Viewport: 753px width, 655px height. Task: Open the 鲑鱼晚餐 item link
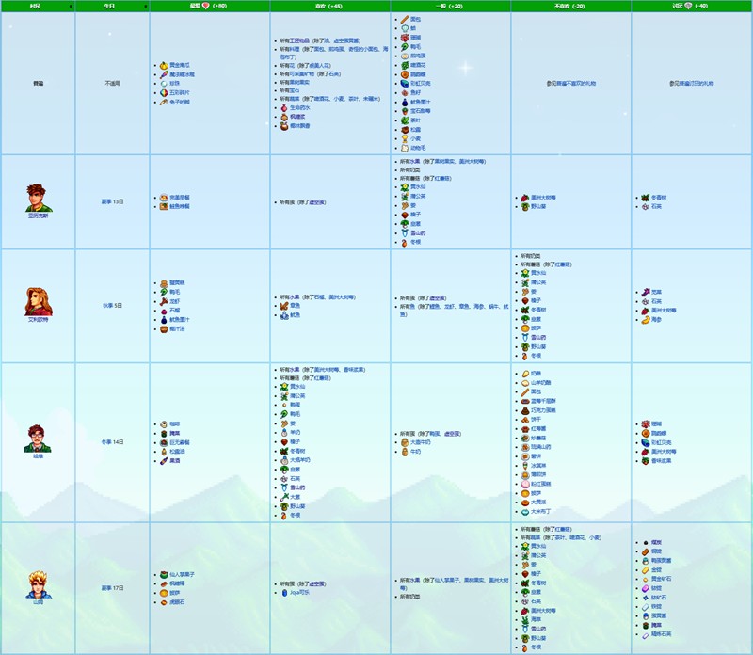point(180,206)
